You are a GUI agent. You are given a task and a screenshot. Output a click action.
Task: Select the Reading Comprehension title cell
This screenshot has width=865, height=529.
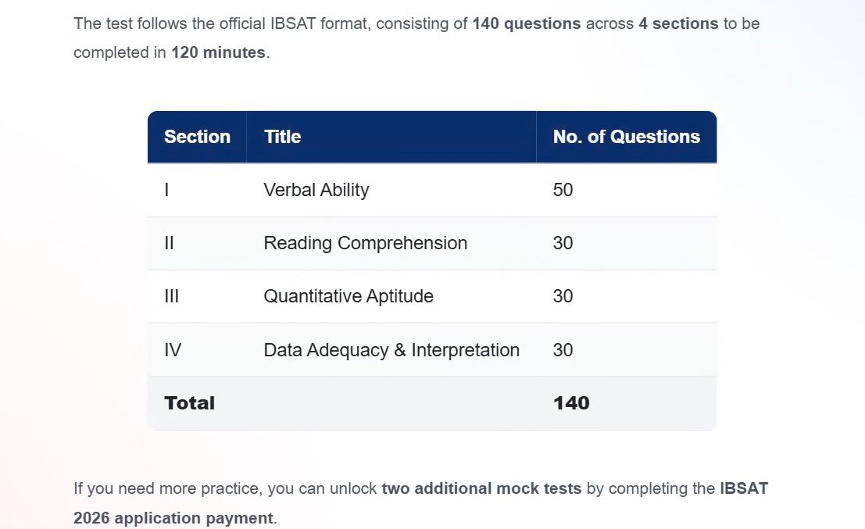pos(391,243)
